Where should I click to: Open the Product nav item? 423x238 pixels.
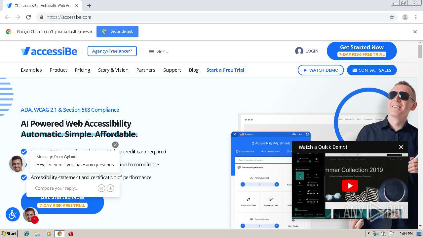58,70
